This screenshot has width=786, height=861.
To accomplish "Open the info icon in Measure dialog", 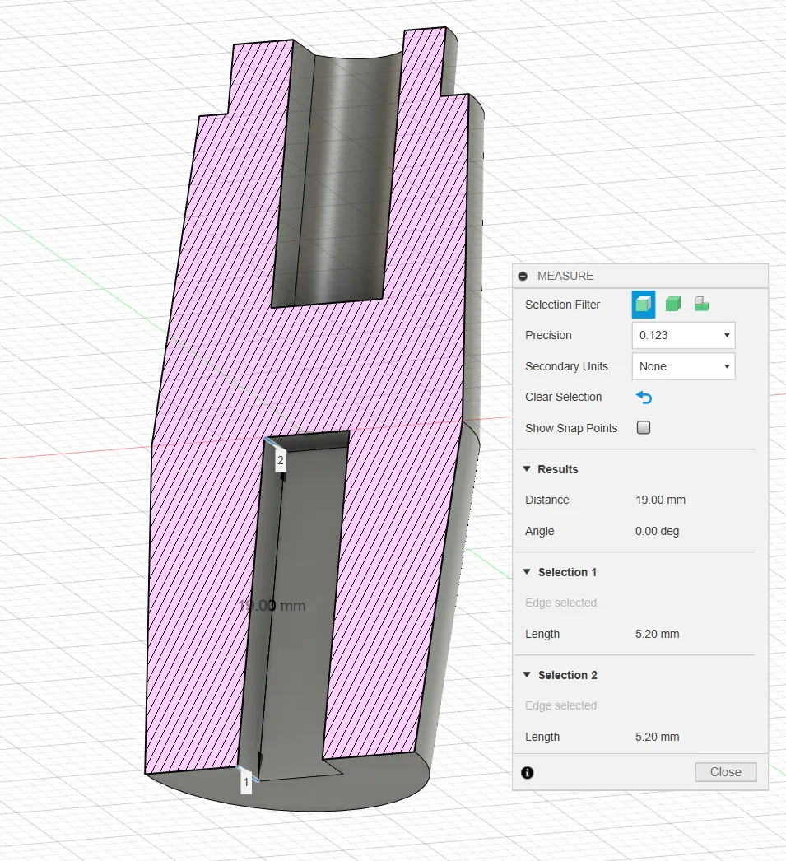I will pos(528,773).
